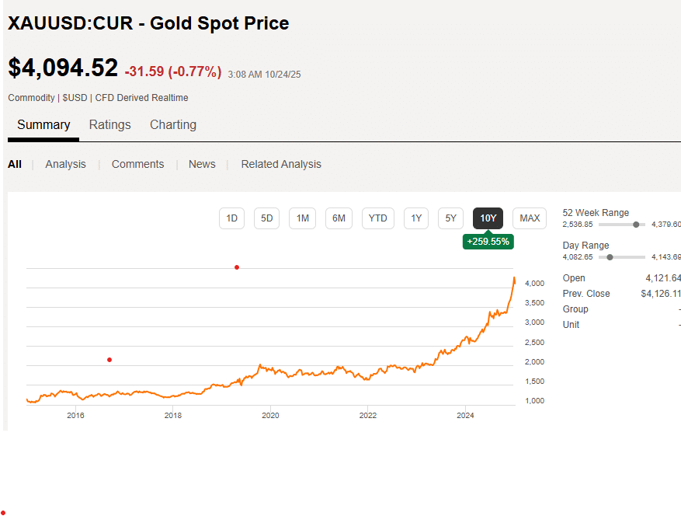Select the YTD chart range
Screen dimensions: 681x516
pos(377,218)
